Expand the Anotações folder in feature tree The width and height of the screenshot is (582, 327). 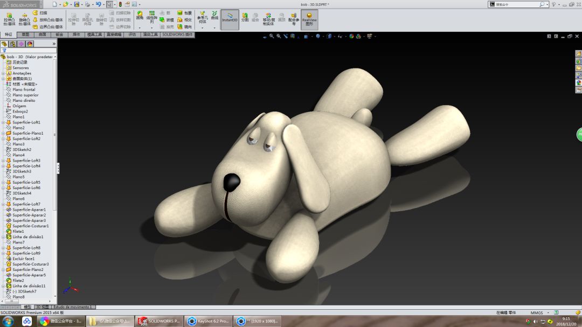point(3,73)
